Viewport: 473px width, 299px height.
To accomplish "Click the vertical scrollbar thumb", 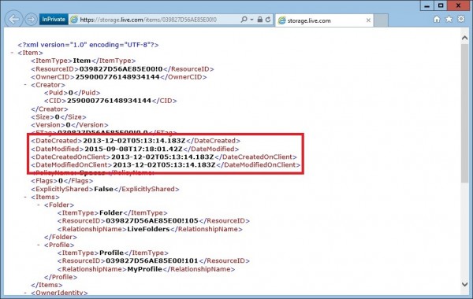I will click(x=464, y=113).
